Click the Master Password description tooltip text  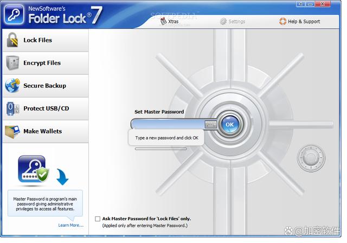click(45, 204)
